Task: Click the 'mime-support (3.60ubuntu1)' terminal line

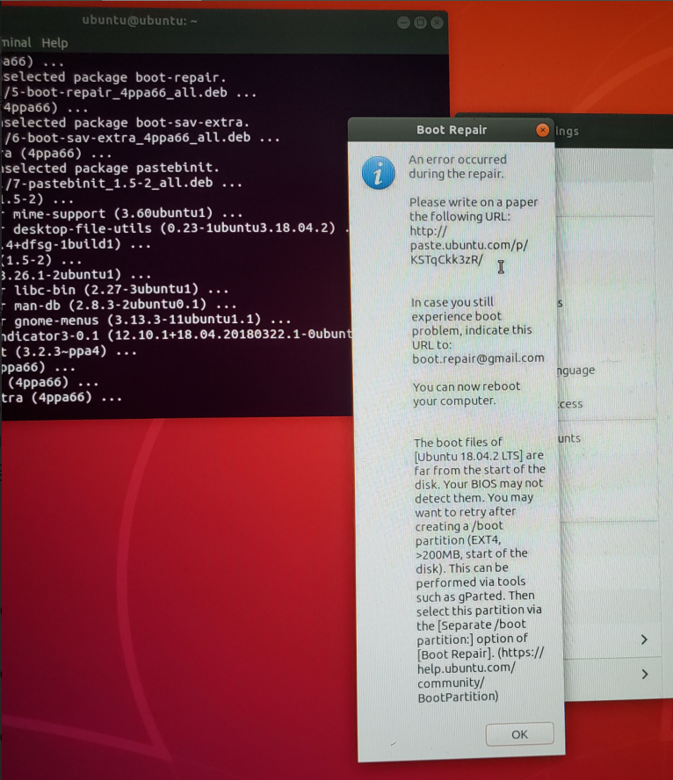Action: [x=122, y=213]
